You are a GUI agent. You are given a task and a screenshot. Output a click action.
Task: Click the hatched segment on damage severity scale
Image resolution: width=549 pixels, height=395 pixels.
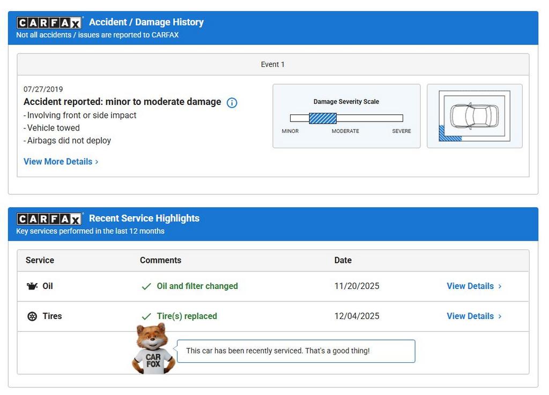pyautogui.click(x=323, y=118)
